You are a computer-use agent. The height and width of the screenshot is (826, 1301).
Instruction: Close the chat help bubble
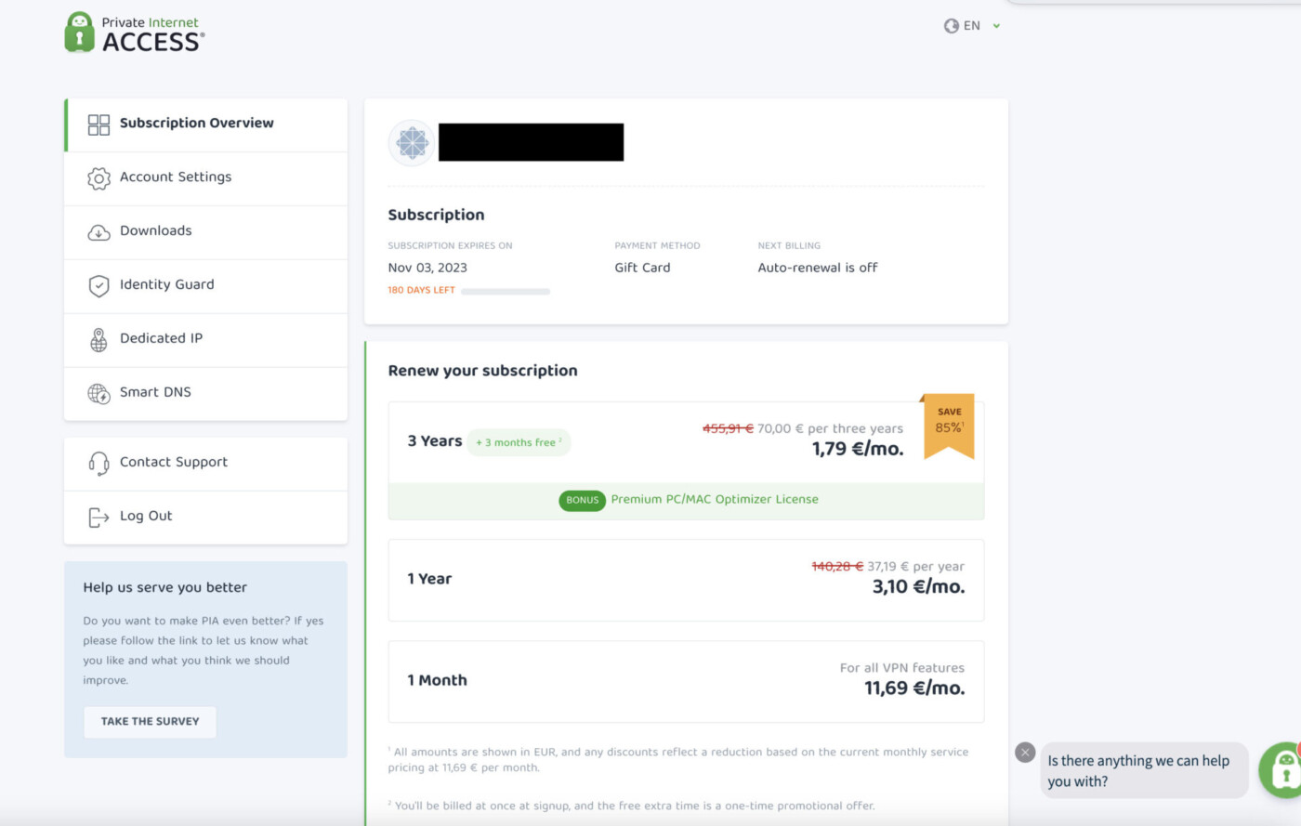pos(1025,753)
